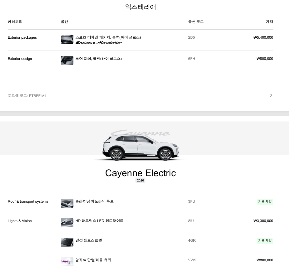
Task: Click the Sport Design package thumbnail image
Action: click(67, 39)
